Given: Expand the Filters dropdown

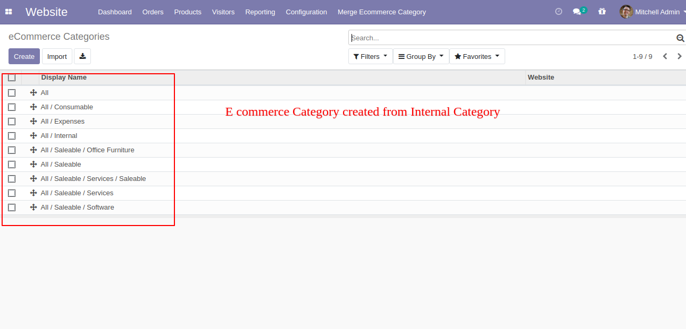Looking at the screenshot, I should point(371,56).
